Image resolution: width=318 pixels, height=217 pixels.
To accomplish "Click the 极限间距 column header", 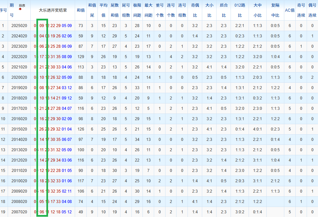I will [x=137, y=10].
